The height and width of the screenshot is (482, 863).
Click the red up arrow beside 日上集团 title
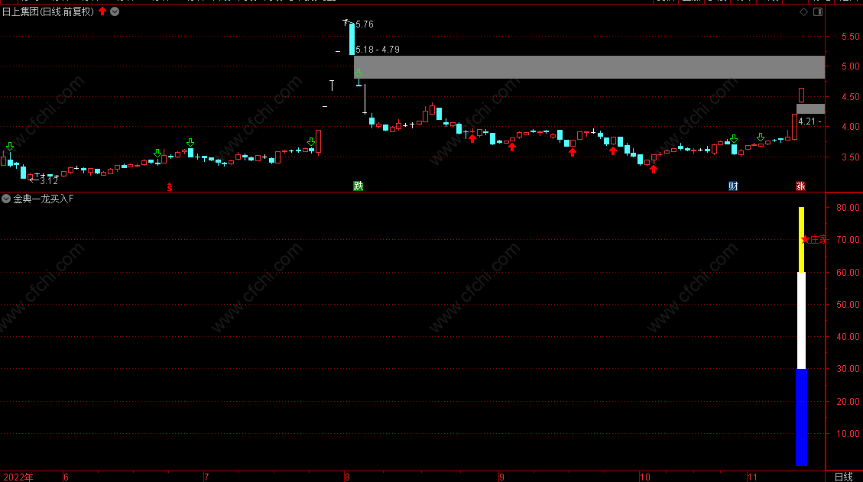[x=102, y=11]
